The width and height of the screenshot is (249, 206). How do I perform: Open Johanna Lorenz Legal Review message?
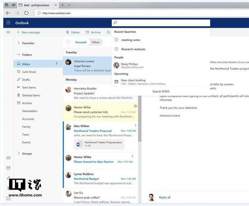tap(87, 66)
